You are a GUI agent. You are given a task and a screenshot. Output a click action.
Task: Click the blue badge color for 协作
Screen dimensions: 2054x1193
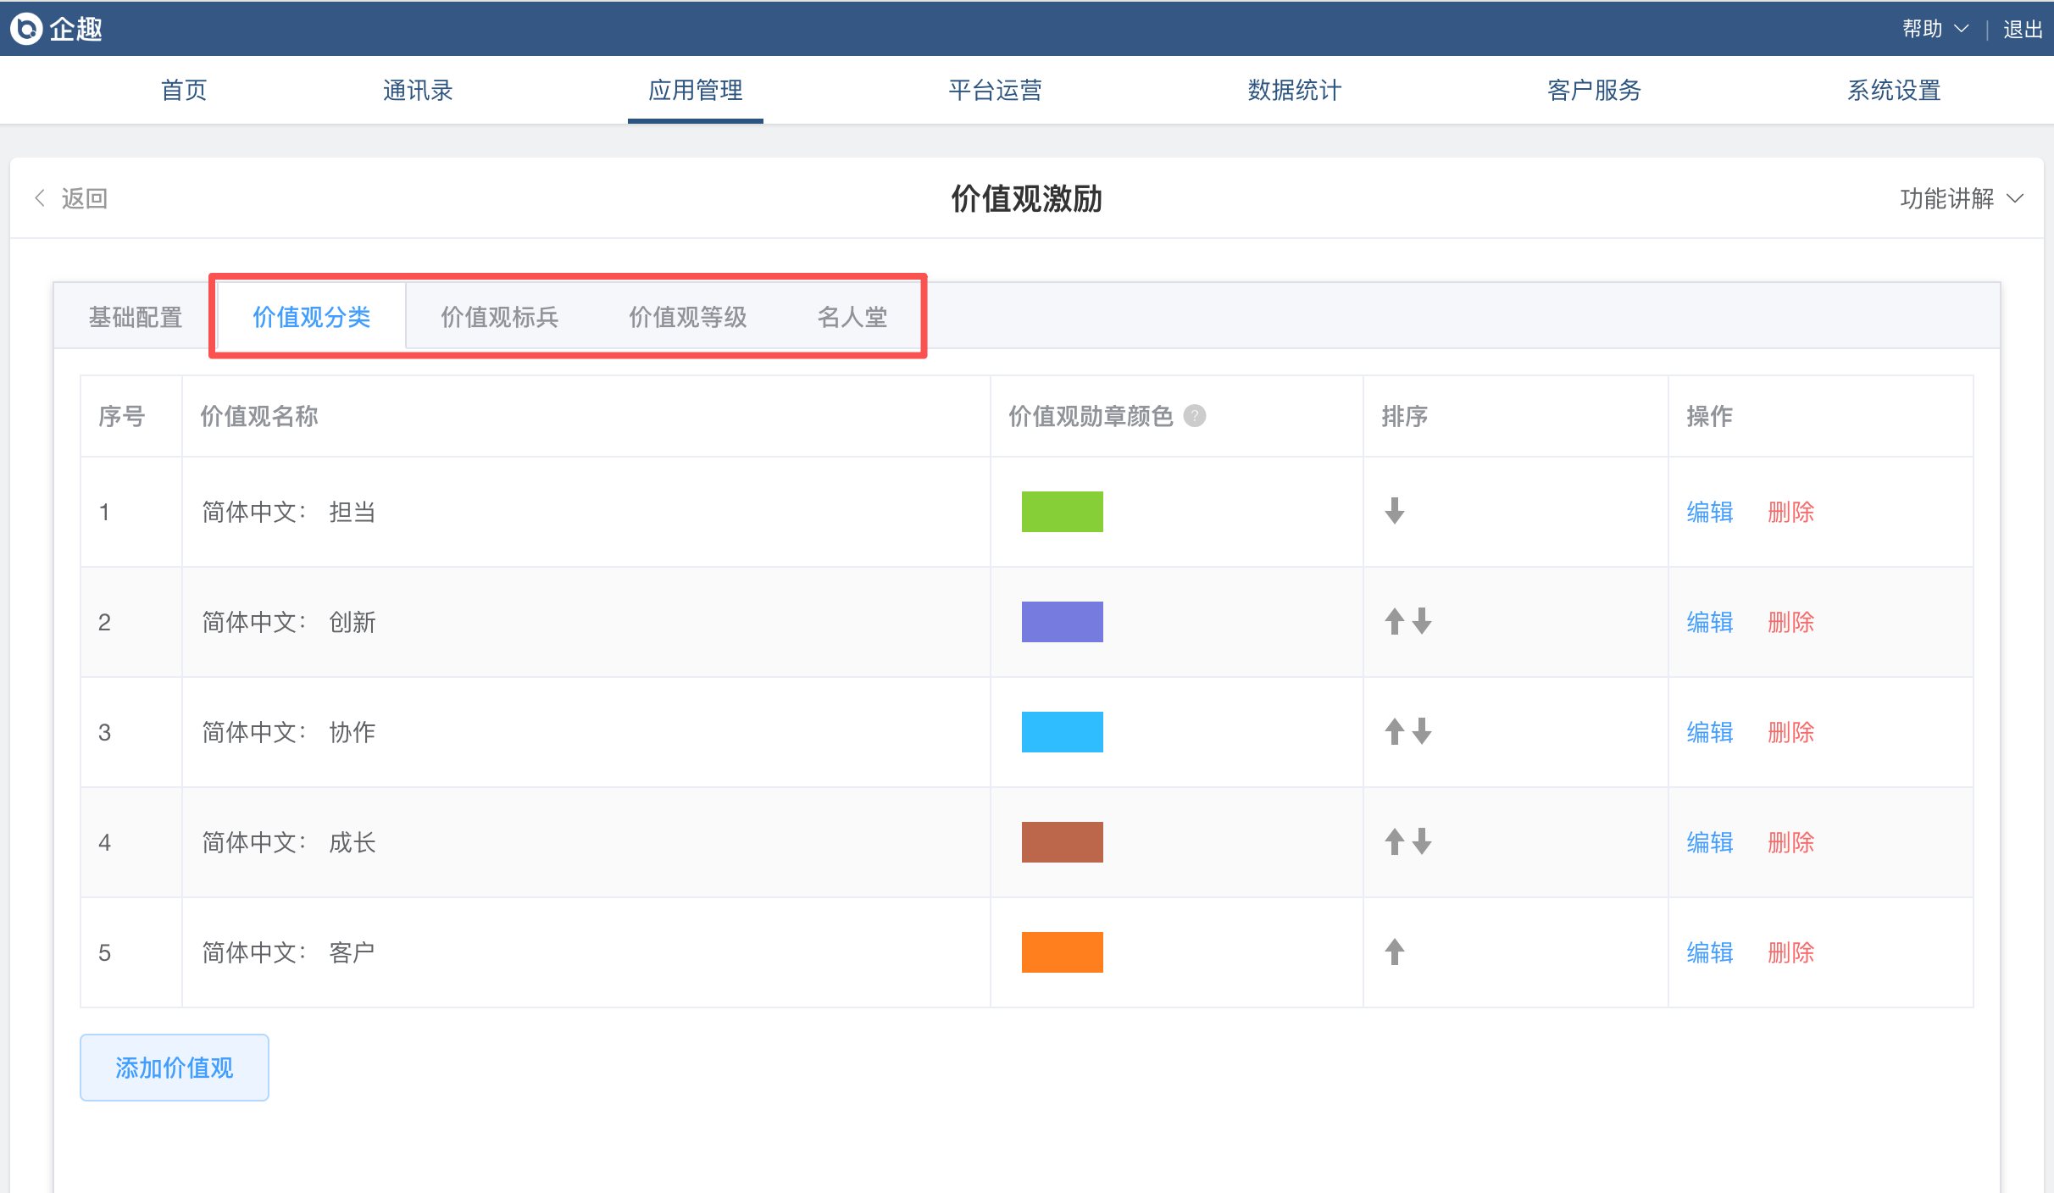(1063, 732)
